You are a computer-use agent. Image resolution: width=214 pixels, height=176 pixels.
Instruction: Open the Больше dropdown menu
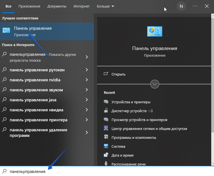click(105, 6)
